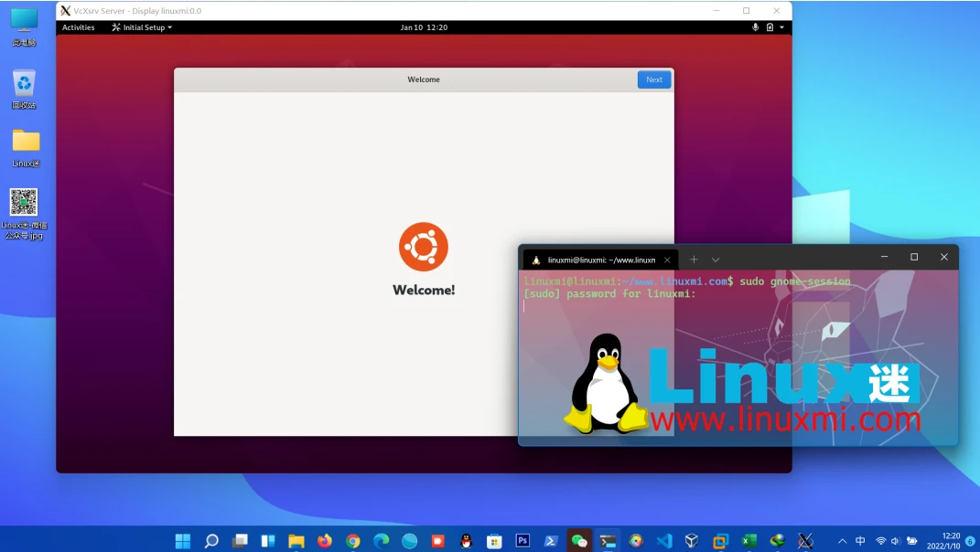Open the QQ penguin app in taskbar
Viewport: 980px width, 552px height.
[x=467, y=541]
